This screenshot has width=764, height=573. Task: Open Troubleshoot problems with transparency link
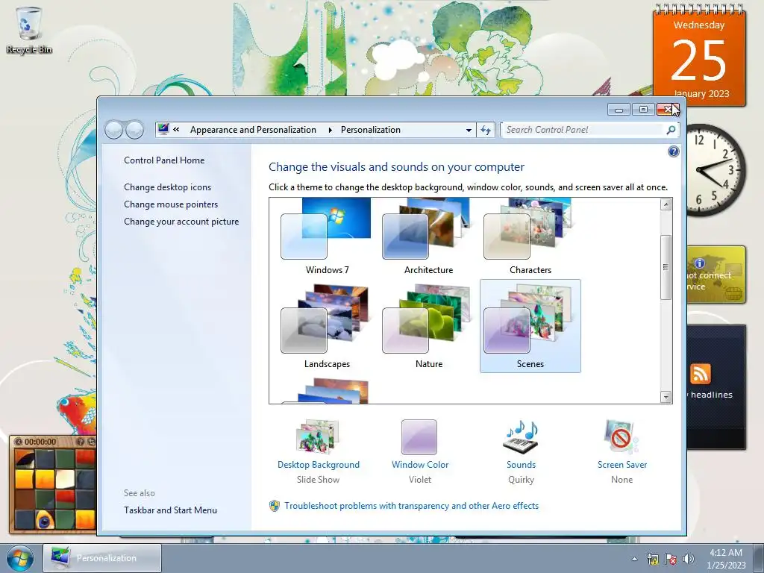[411, 506]
